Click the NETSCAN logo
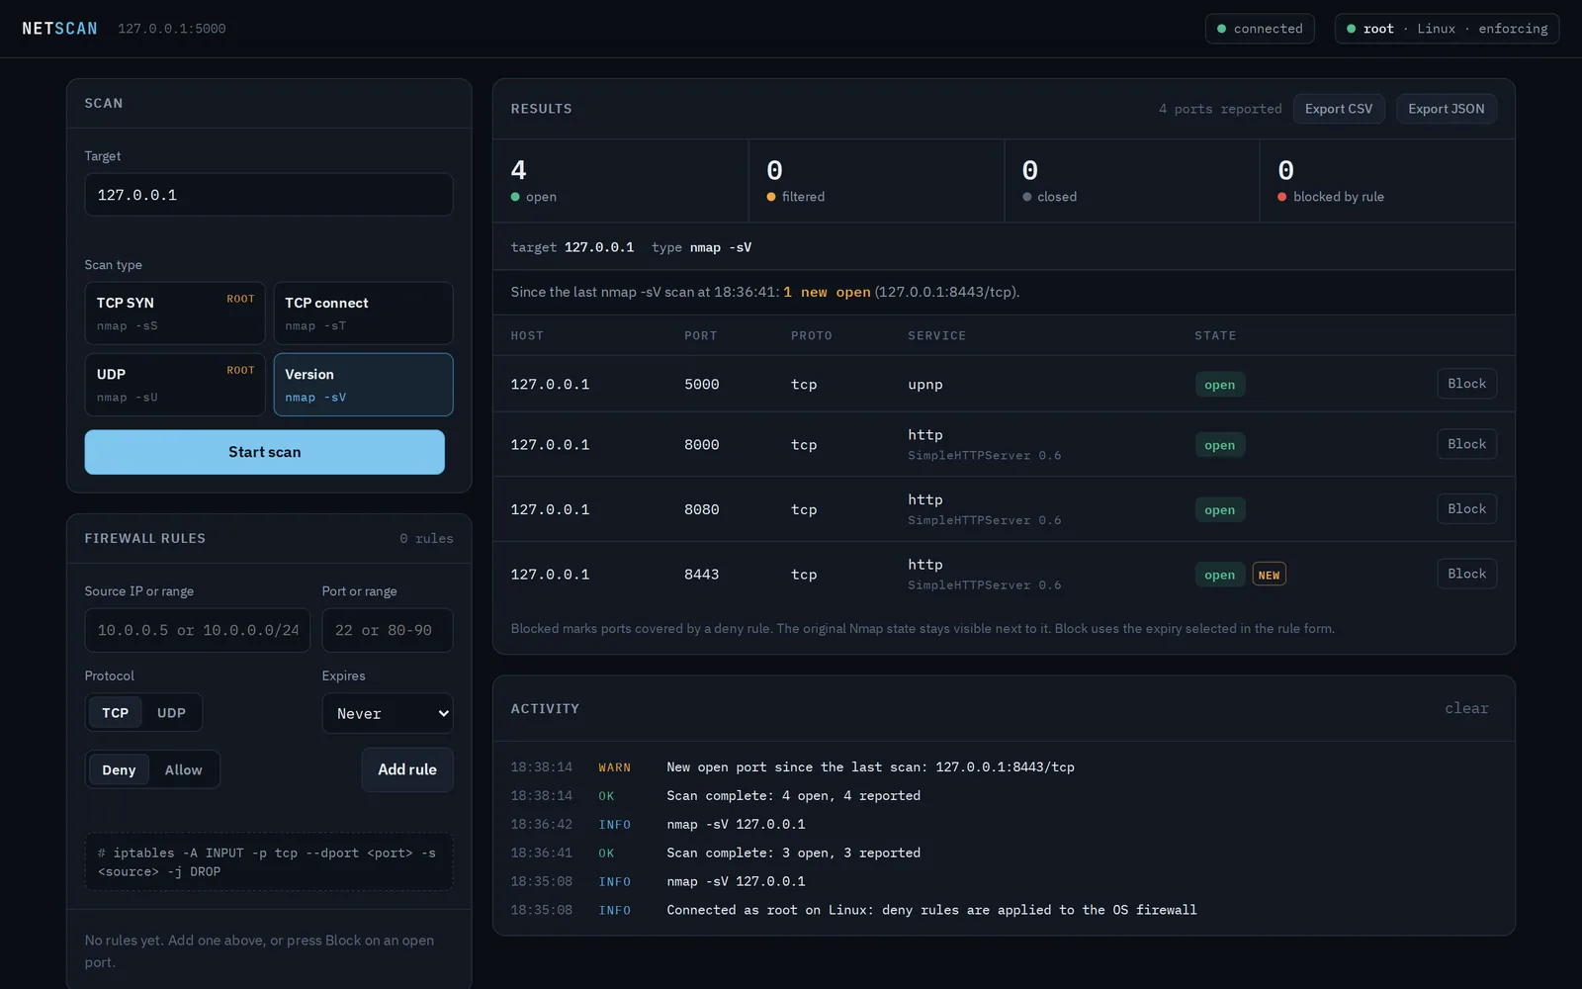Viewport: 1582px width, 989px height. pos(60,29)
